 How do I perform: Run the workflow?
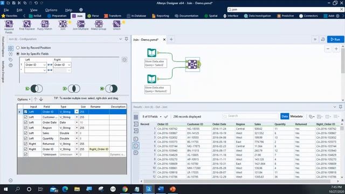335,39
